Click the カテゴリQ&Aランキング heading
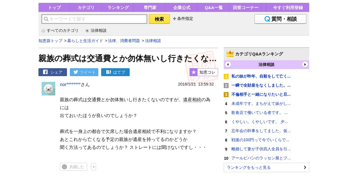Viewport: 342px width, 179px height. pos(259,54)
